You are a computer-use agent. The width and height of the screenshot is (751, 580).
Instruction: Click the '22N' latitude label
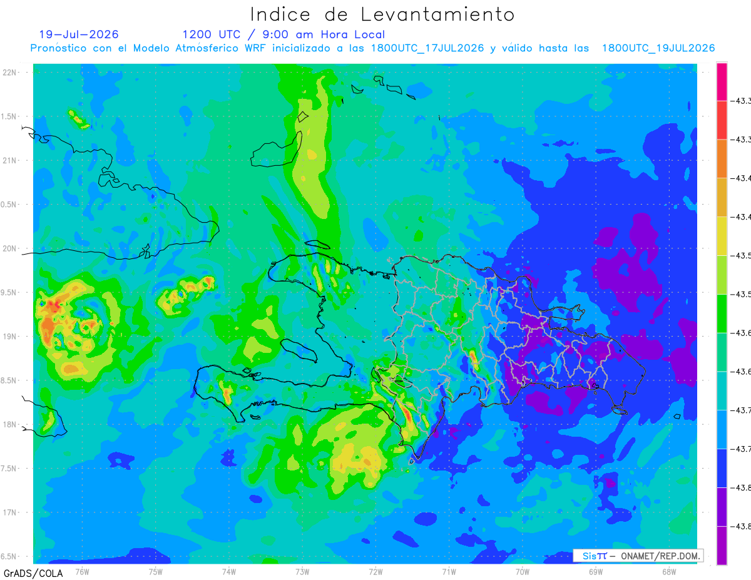click(x=10, y=73)
